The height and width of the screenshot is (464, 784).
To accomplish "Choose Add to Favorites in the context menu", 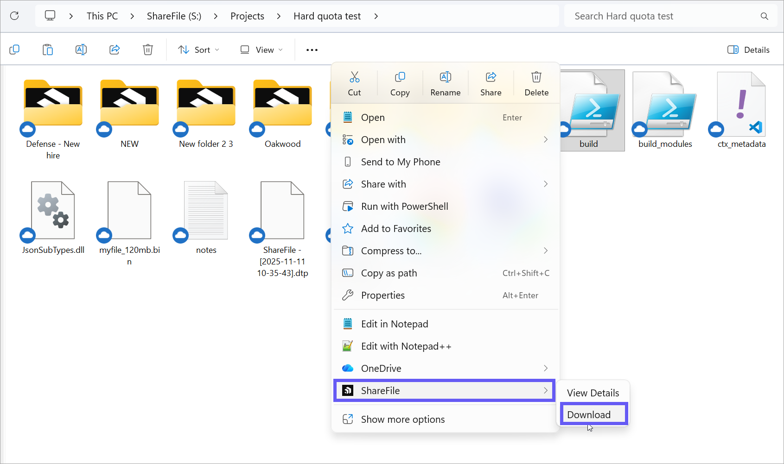I will pos(396,228).
